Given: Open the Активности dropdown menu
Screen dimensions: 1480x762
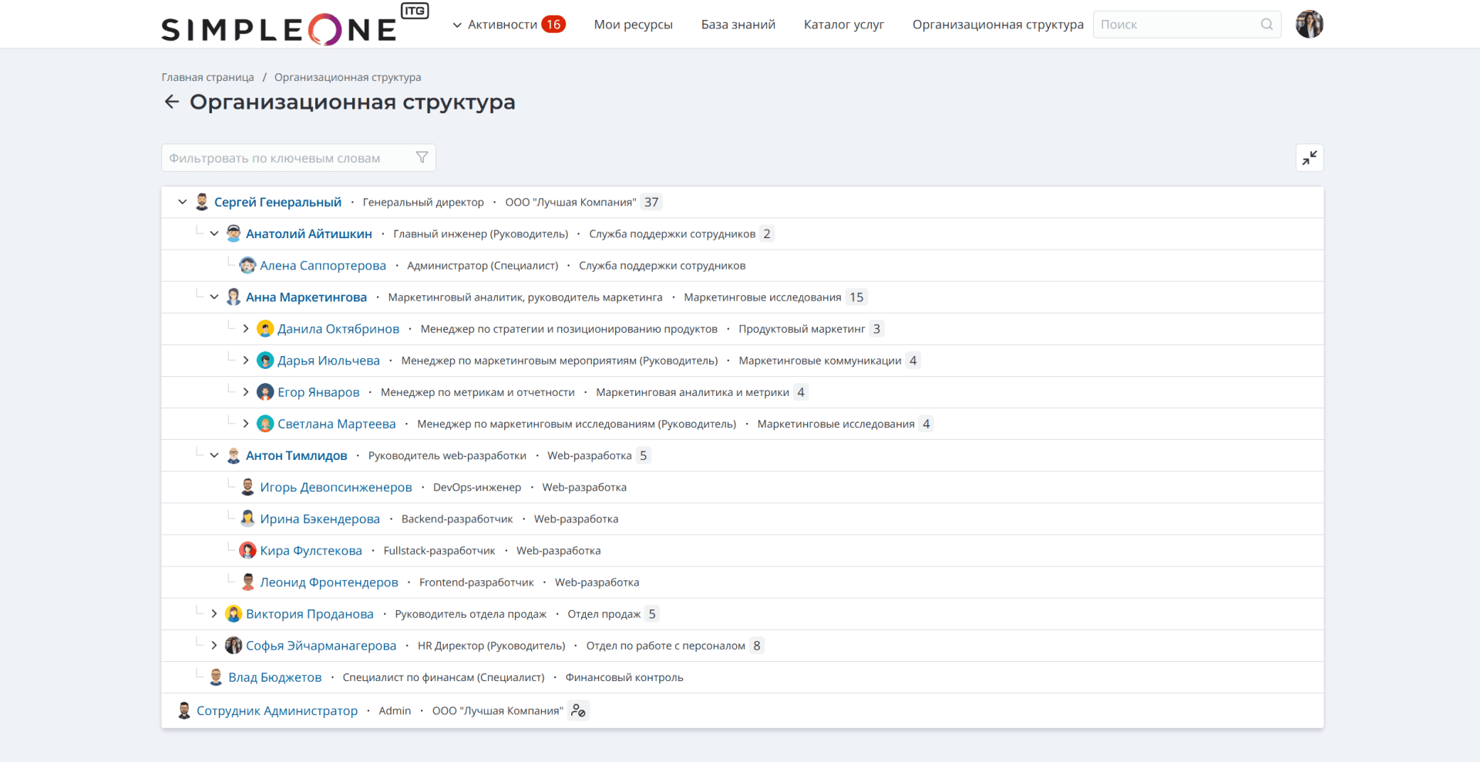Looking at the screenshot, I should (x=502, y=25).
